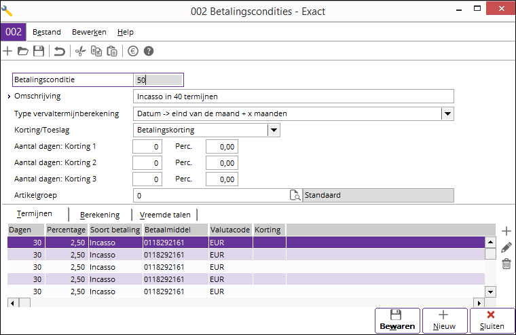Click the Open folder toolbar icon
Viewport: 516px width, 335px height.
pyautogui.click(x=22, y=51)
